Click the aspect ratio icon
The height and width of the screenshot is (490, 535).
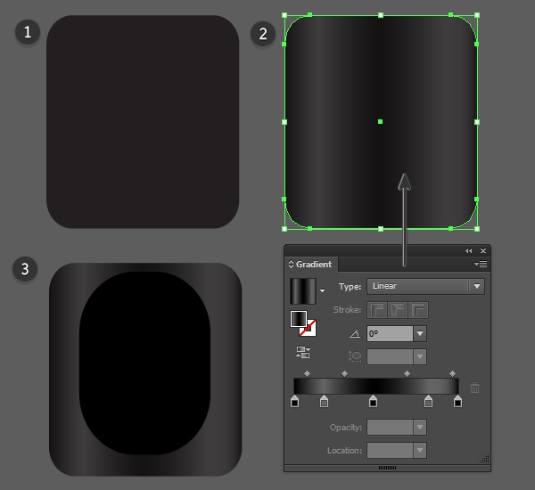coord(355,356)
